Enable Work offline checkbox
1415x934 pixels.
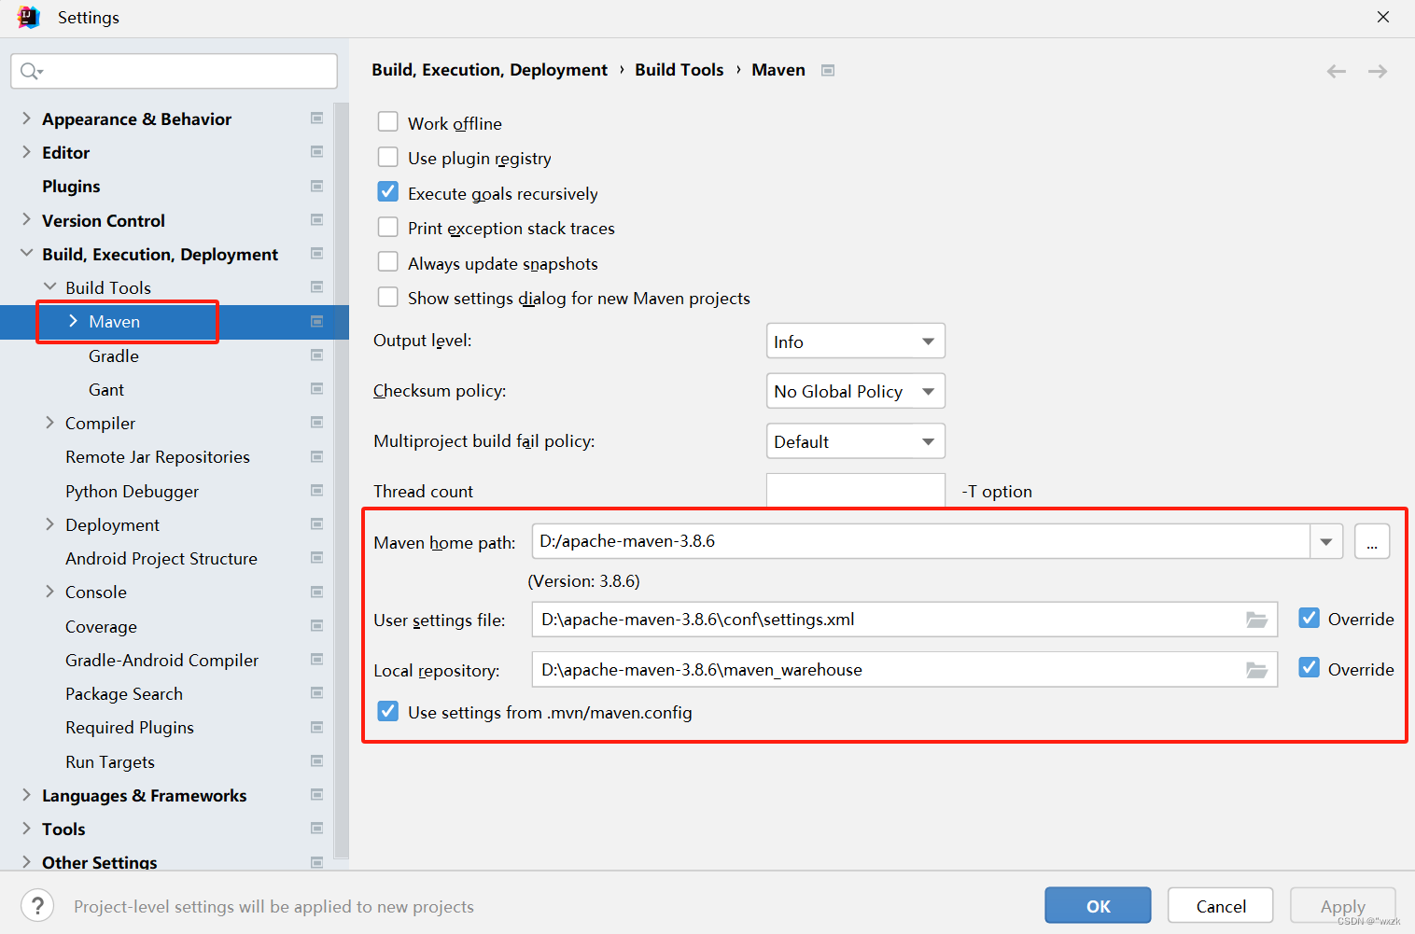pyautogui.click(x=388, y=122)
